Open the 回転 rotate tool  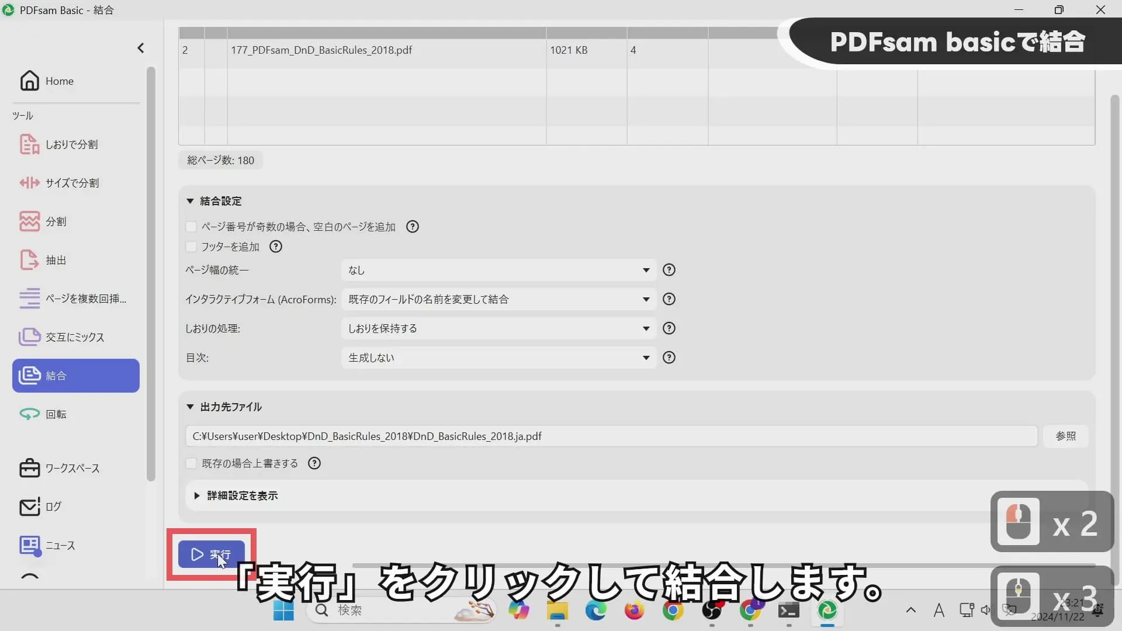coord(57,414)
